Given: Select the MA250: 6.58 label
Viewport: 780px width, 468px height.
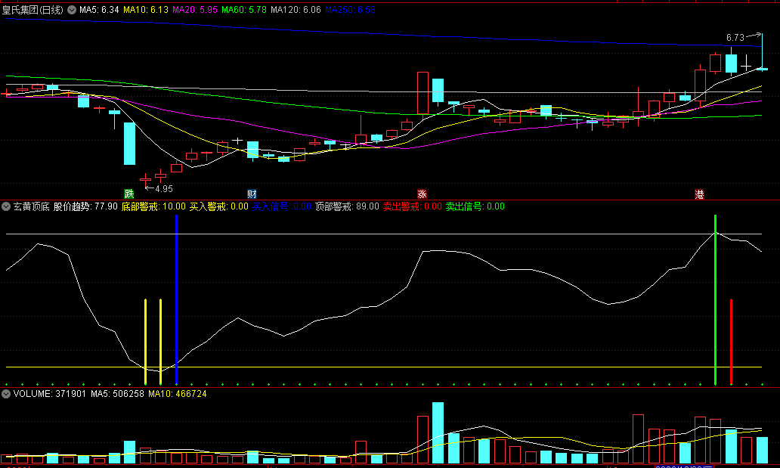Looking at the screenshot, I should (x=350, y=10).
